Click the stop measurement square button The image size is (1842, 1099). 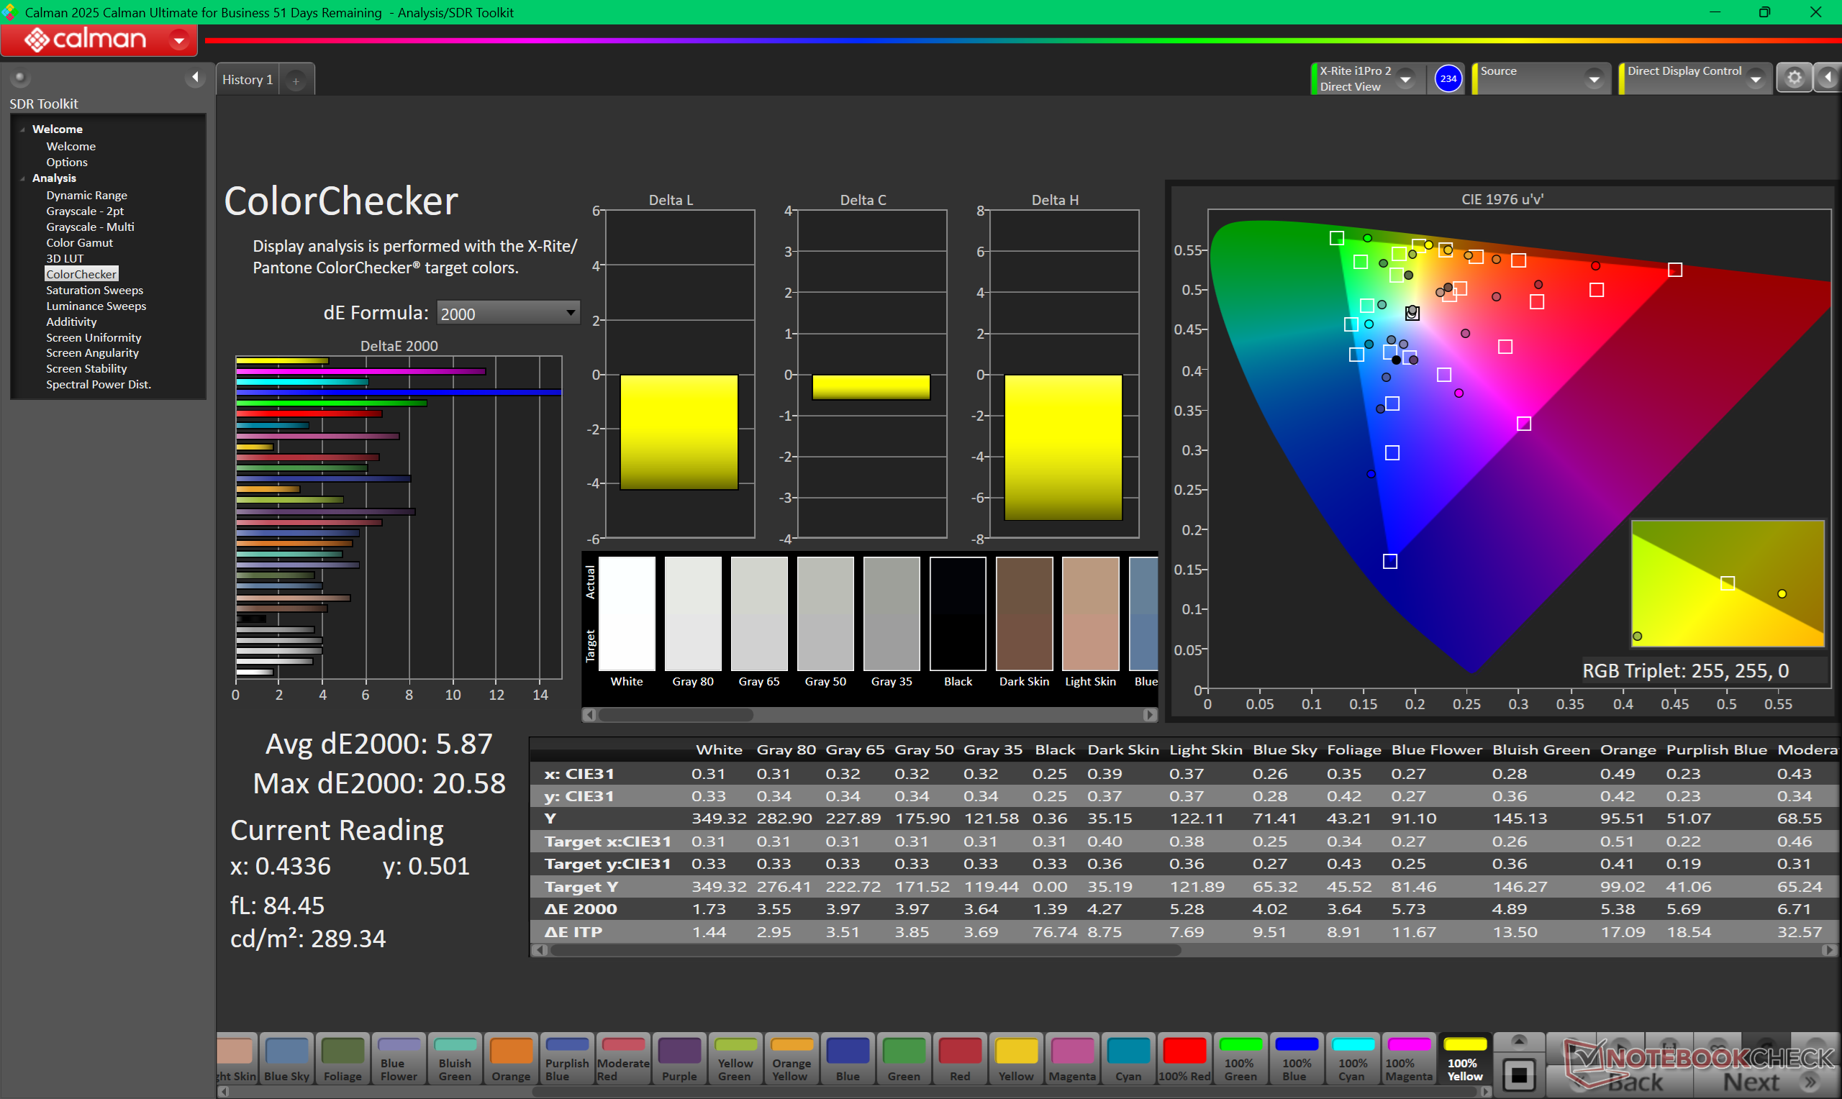point(1518,1074)
